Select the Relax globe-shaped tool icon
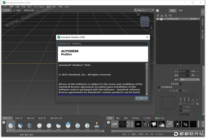Viewport: 206px width, 138px height. [30, 125]
